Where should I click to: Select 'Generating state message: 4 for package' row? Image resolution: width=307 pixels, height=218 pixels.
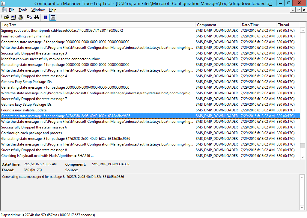pos(150,64)
